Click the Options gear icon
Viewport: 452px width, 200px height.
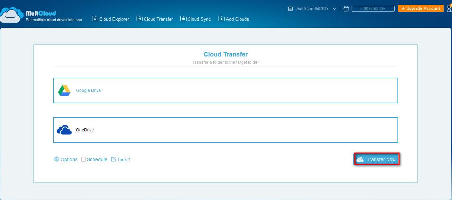pos(57,159)
